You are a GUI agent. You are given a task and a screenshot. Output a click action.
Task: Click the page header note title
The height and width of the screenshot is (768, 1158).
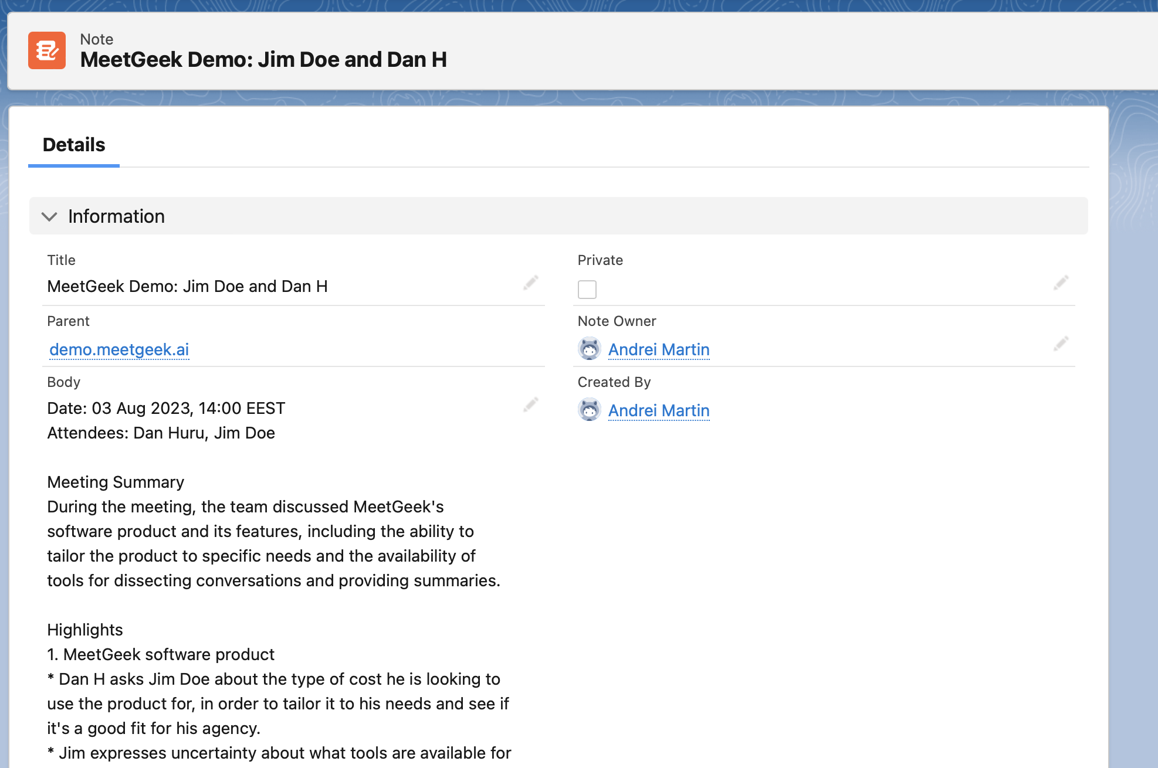263,60
